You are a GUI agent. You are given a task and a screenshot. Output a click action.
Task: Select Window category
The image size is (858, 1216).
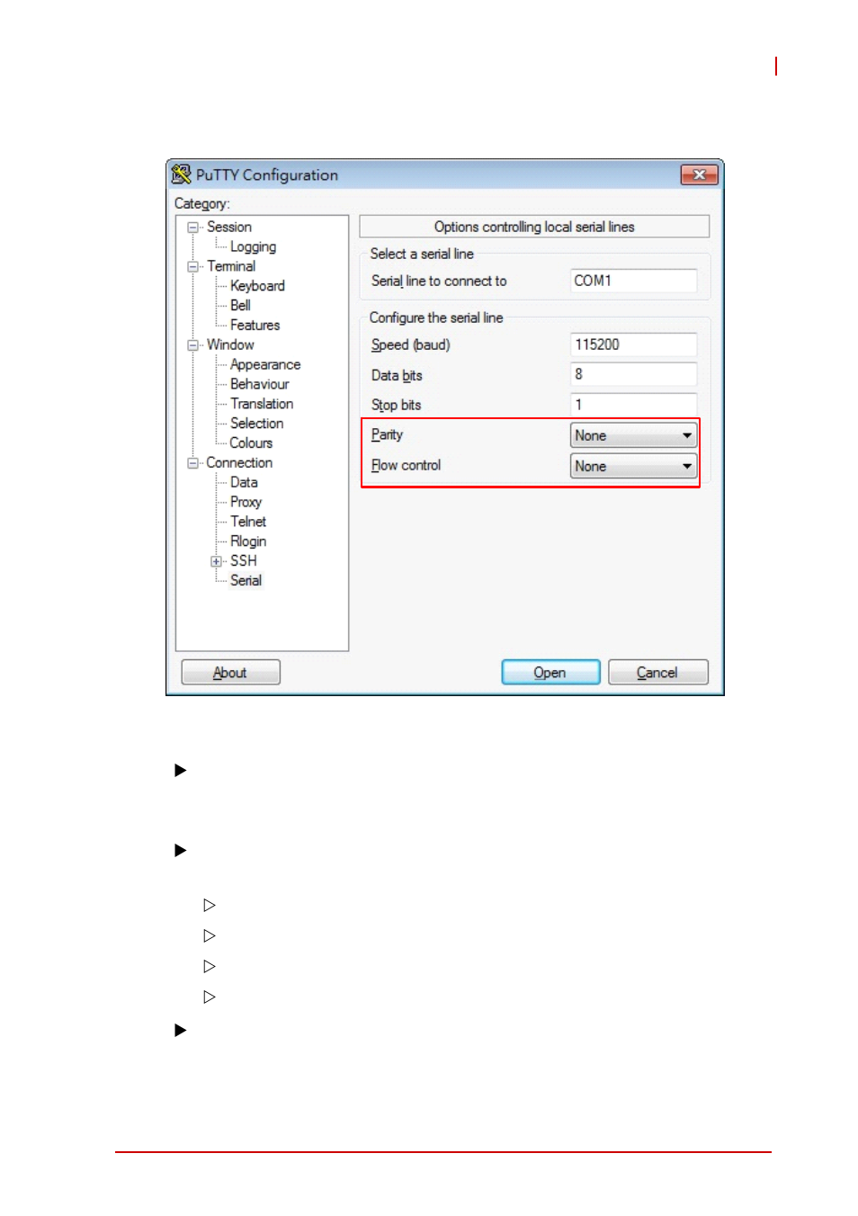(x=230, y=345)
